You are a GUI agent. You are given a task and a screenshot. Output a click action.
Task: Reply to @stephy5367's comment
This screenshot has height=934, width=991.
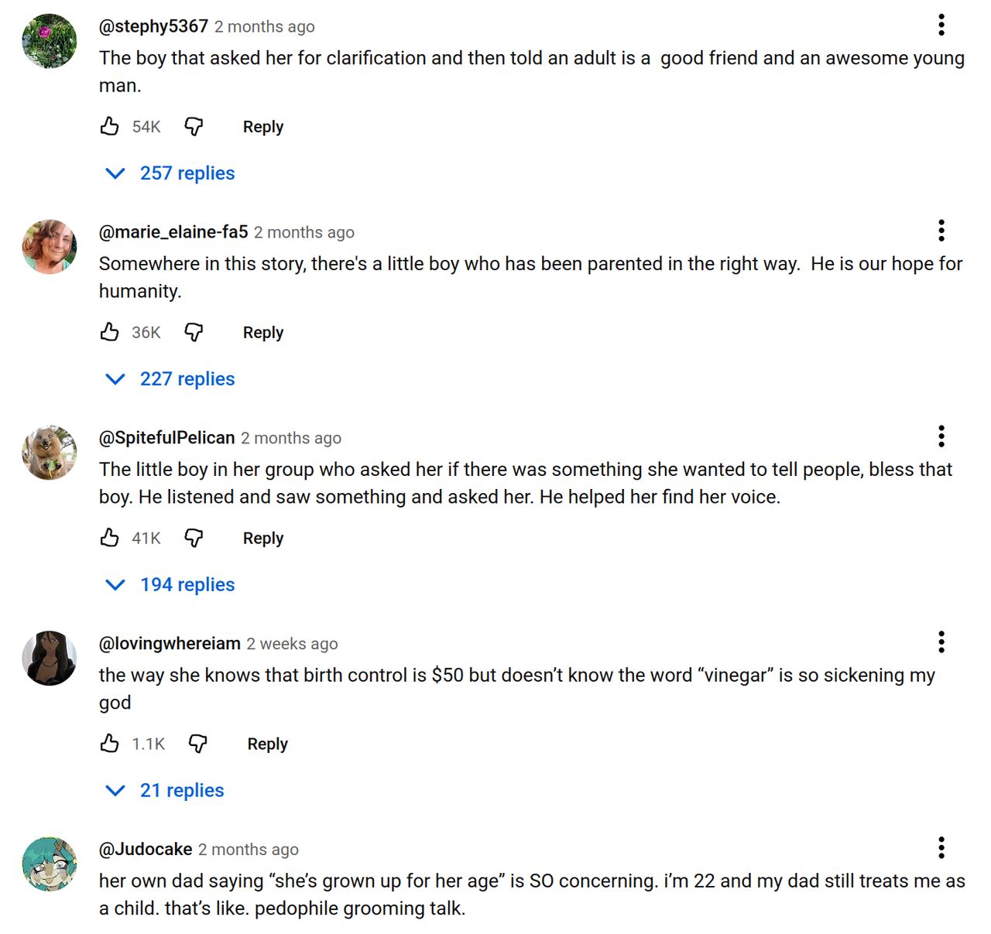point(263,127)
